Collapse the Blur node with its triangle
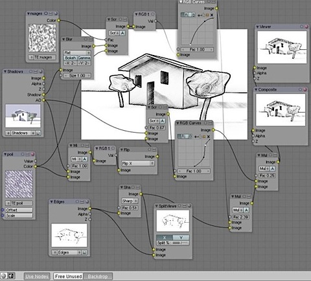 coord(63,39)
